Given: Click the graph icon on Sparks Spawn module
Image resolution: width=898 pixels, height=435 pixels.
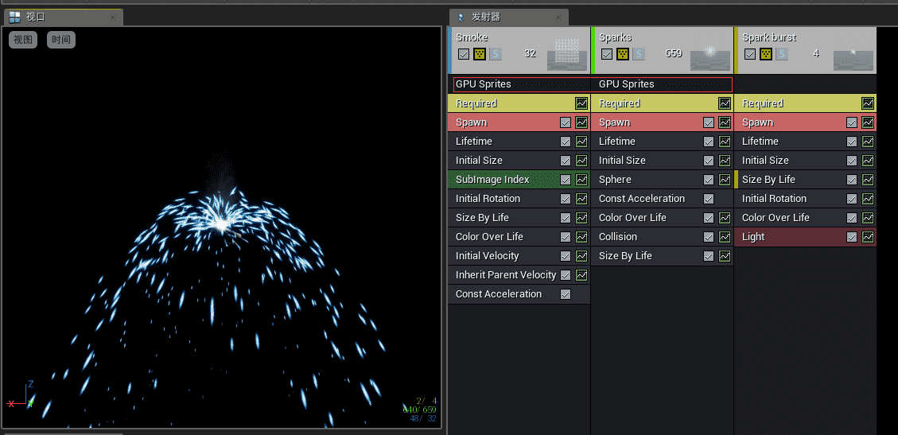Looking at the screenshot, I should pyautogui.click(x=725, y=122).
